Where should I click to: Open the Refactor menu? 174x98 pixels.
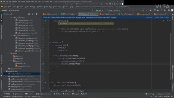pyautogui.click(x=39, y=7)
